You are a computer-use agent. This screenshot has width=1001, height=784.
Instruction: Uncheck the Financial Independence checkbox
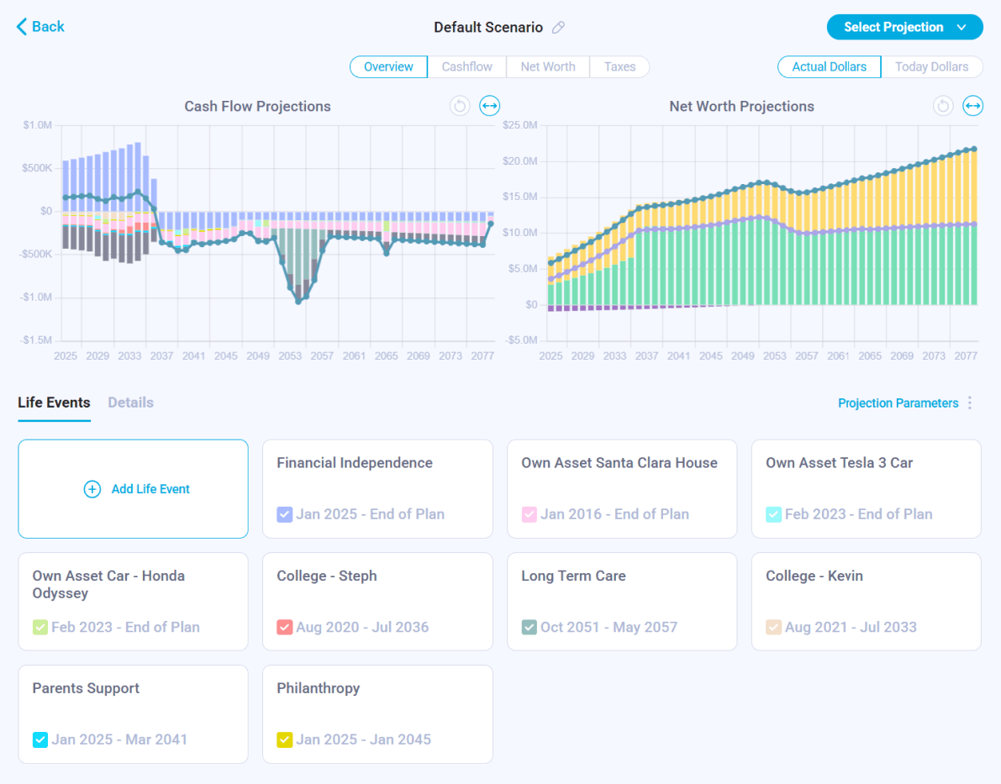point(284,514)
